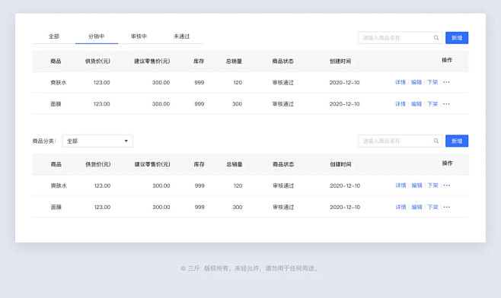Open the 商品分类 dropdown showing 全部
Image resolution: width=501 pixels, height=298 pixels.
pyautogui.click(x=97, y=141)
